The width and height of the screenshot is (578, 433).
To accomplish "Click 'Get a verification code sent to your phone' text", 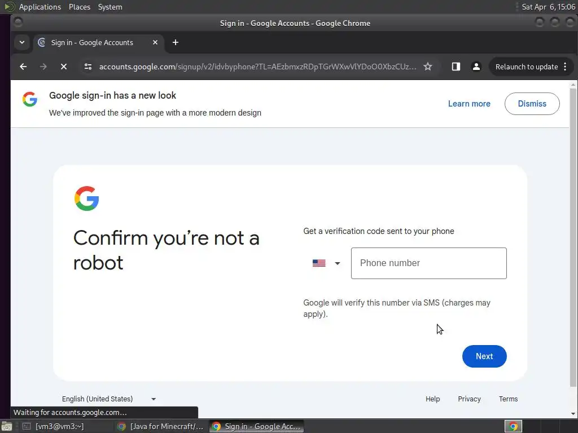I will 379,231.
